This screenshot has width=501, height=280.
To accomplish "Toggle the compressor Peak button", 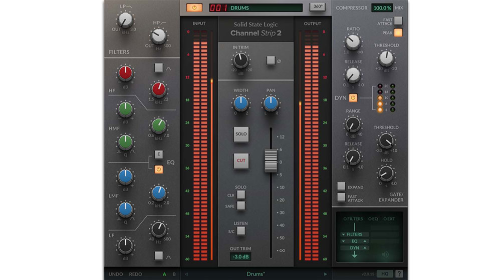I will (398, 33).
